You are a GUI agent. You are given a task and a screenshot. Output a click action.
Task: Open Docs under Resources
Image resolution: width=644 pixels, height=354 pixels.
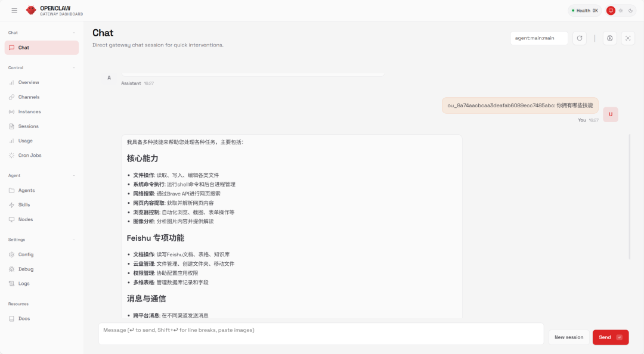point(24,318)
